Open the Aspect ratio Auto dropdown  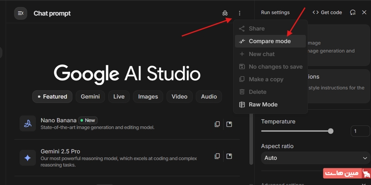315,158
